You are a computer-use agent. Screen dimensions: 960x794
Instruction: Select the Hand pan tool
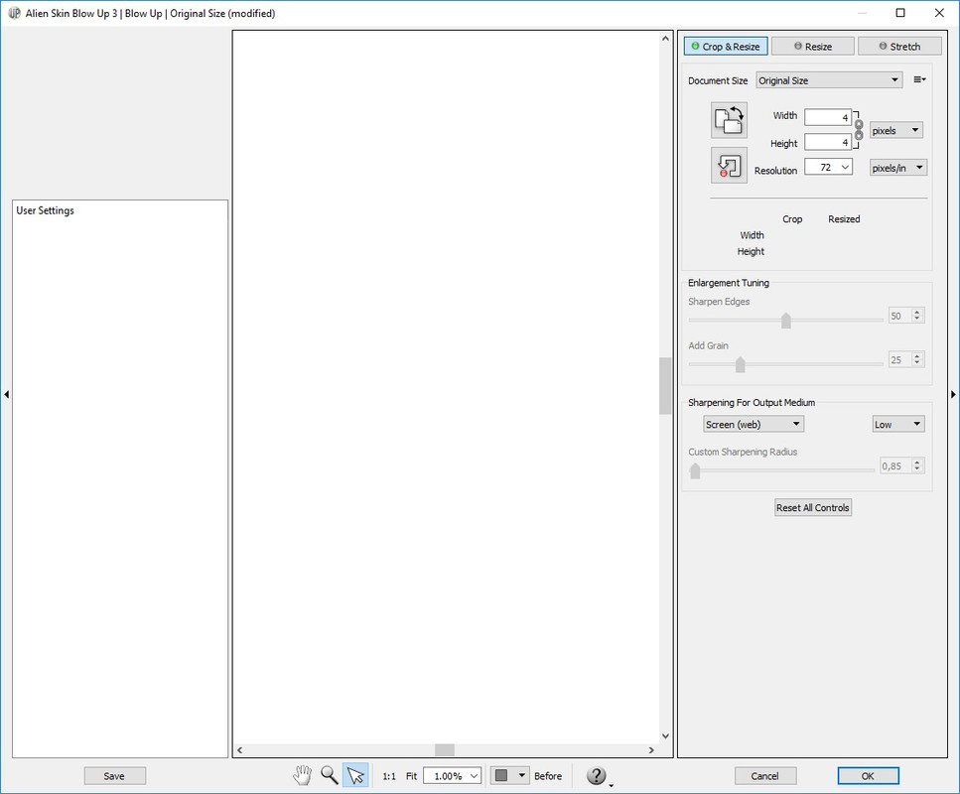click(302, 775)
